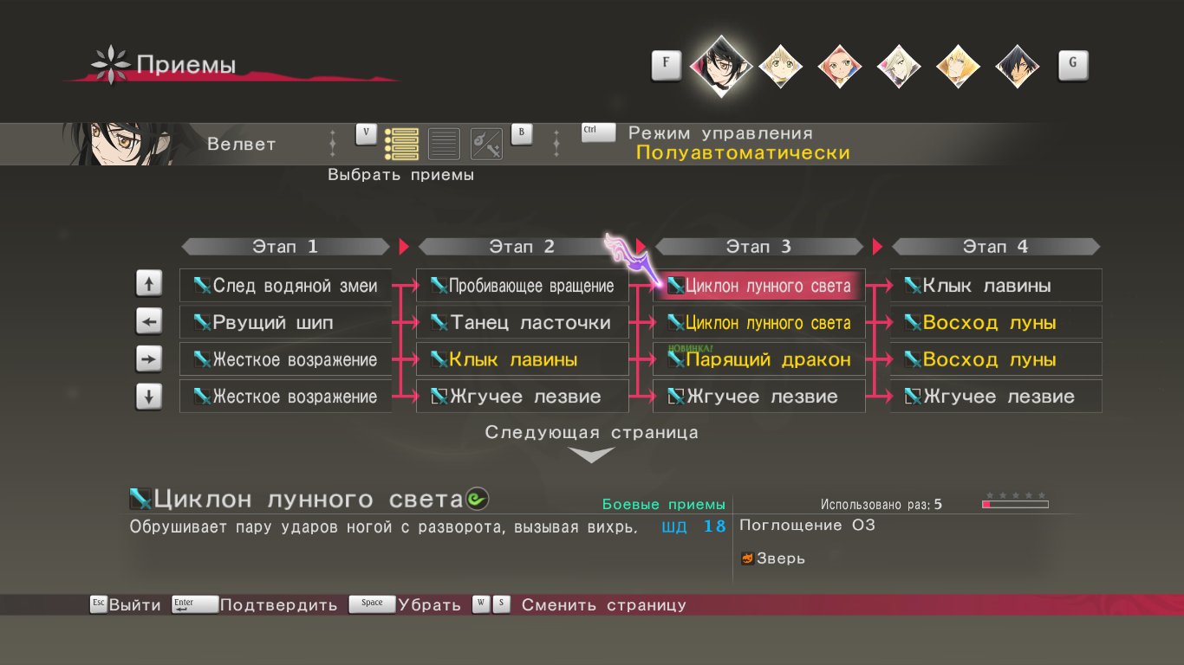Screen dimensions: 1184x665
Task: Select Жесткое возражение in the right-arrow row
Action: click(x=286, y=359)
